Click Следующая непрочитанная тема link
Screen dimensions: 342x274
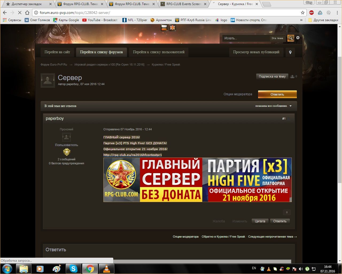pos(272,237)
